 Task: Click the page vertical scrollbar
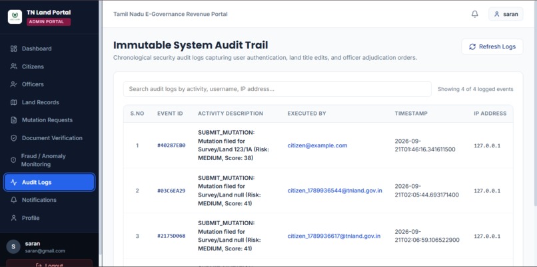(535, 102)
